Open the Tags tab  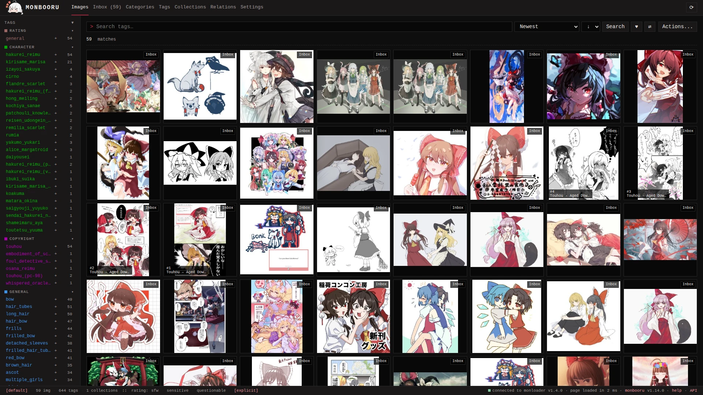[x=164, y=7]
